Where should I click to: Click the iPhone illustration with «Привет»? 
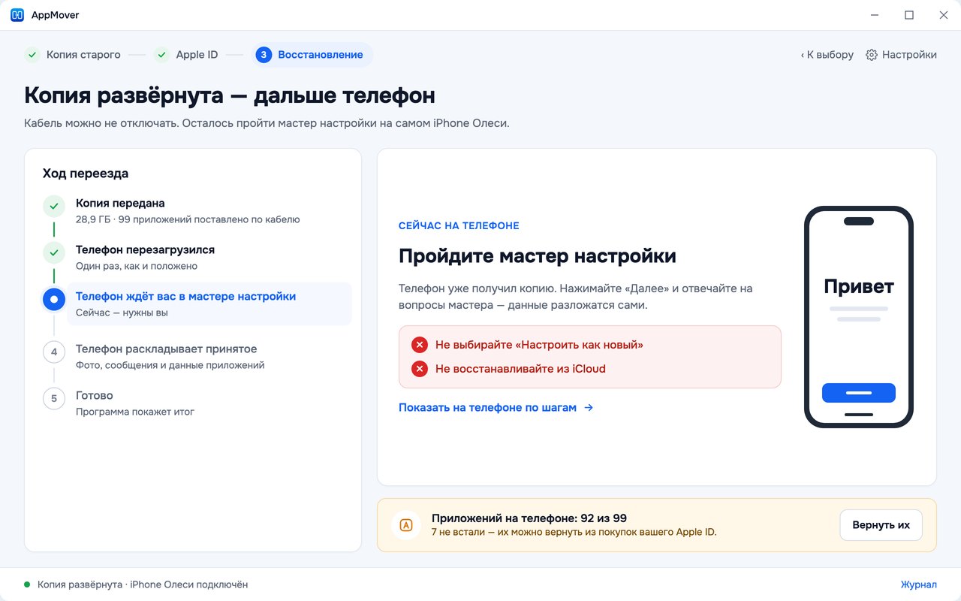click(x=859, y=317)
